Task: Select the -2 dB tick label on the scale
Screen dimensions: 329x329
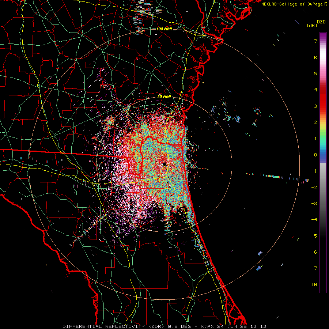Action: 314,188
